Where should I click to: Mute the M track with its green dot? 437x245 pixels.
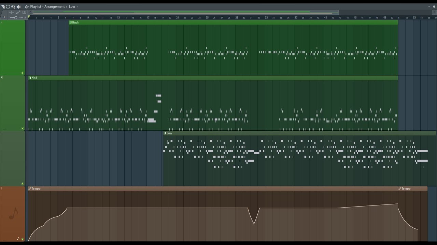click(x=23, y=128)
